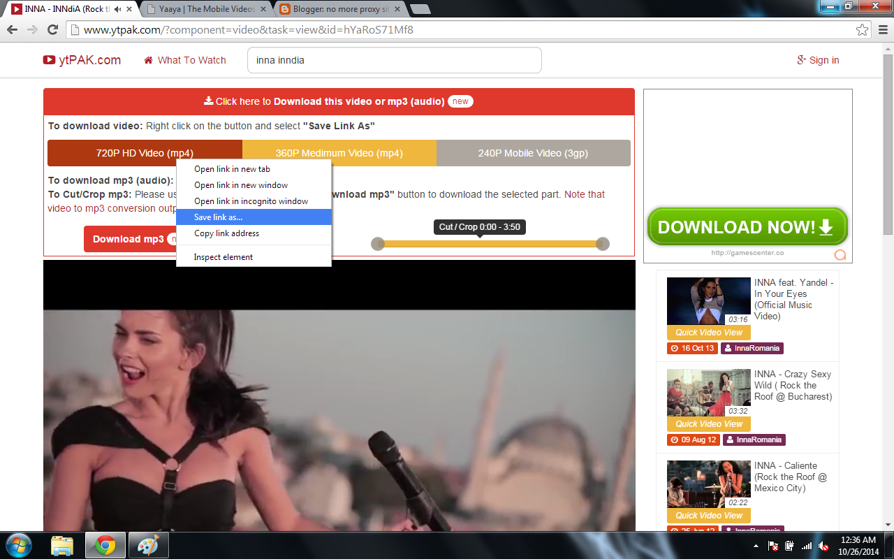The height and width of the screenshot is (559, 894).
Task: Click the left cut/crop slider handle
Action: point(378,244)
